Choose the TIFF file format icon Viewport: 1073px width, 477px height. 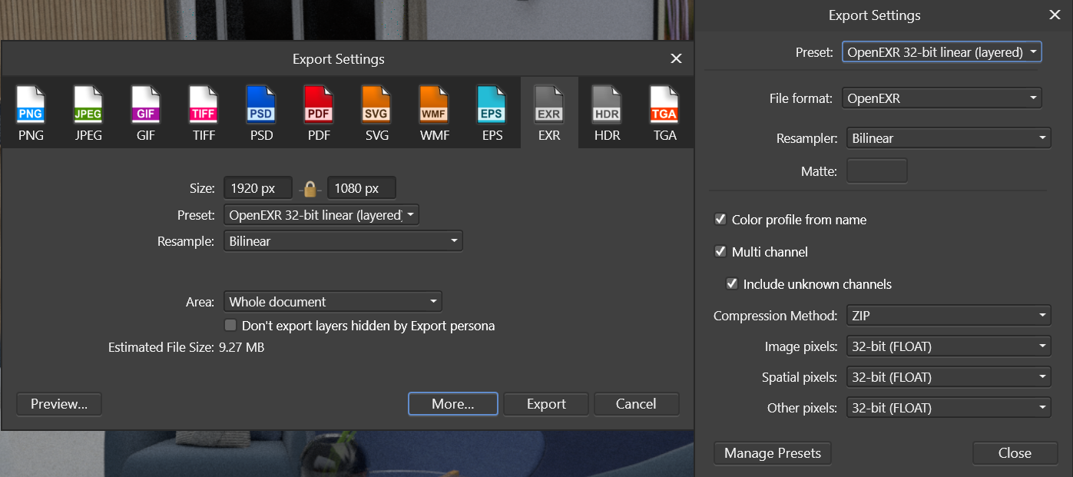pyautogui.click(x=204, y=112)
